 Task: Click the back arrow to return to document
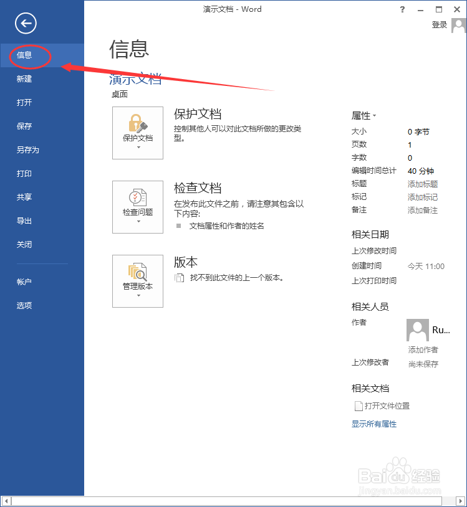[26, 23]
